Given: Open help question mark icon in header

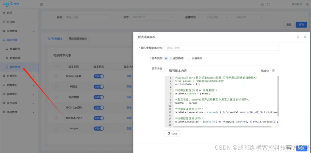Looking at the screenshot, I should [262, 4].
